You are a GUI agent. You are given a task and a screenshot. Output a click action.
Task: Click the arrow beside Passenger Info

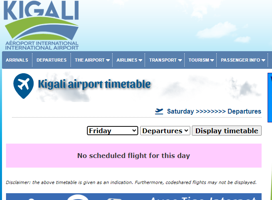point(263,60)
